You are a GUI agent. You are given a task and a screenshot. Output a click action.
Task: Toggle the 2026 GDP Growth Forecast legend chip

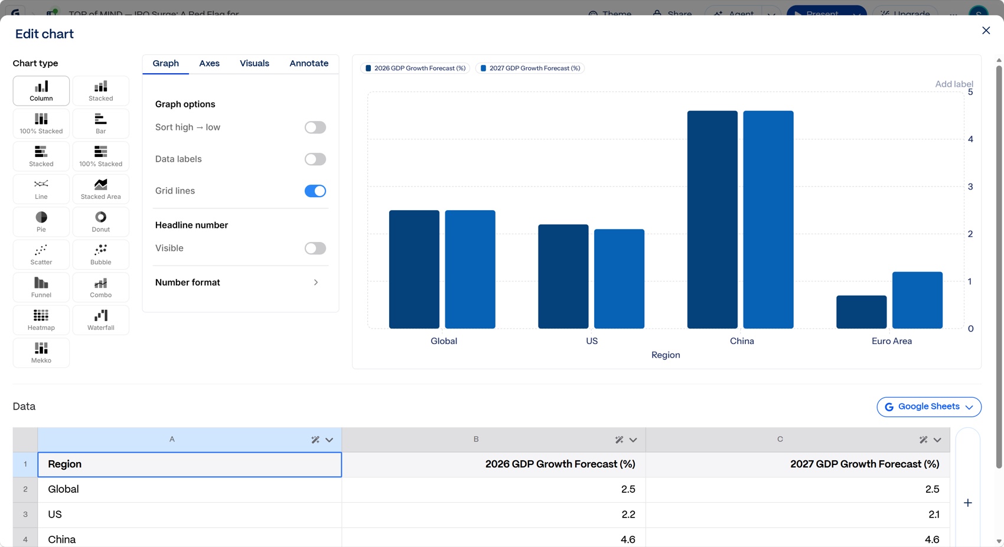(x=415, y=68)
